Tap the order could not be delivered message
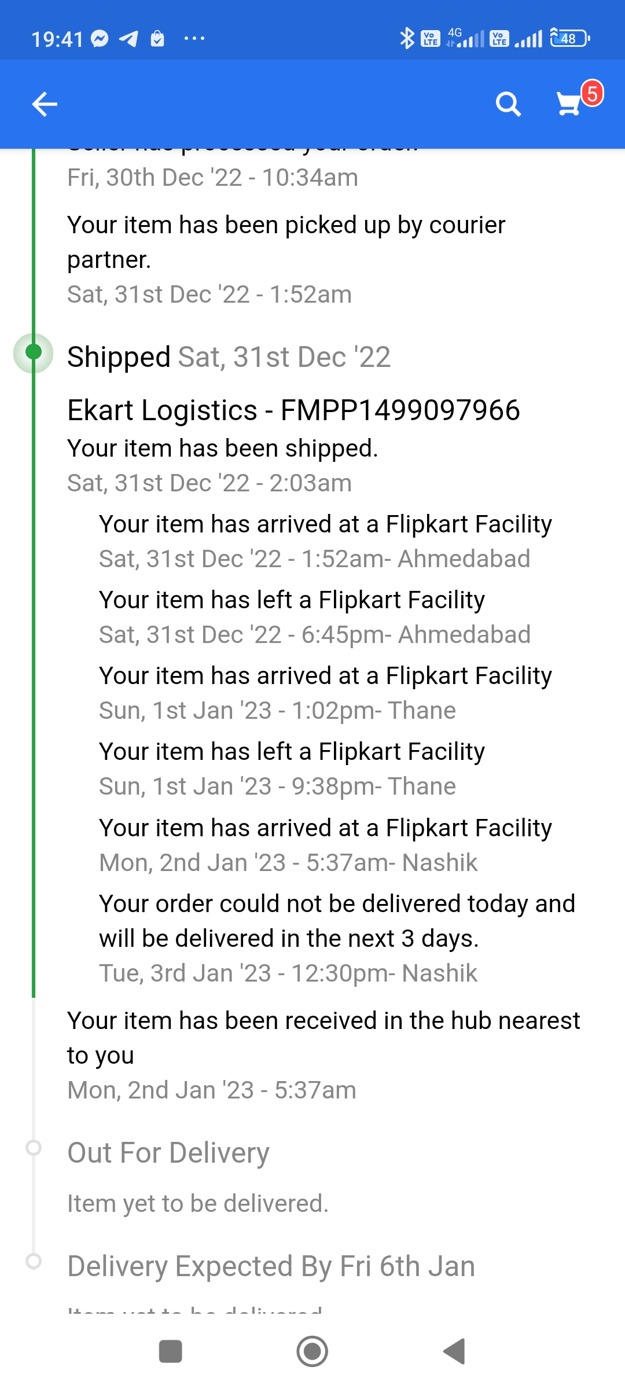 point(337,921)
